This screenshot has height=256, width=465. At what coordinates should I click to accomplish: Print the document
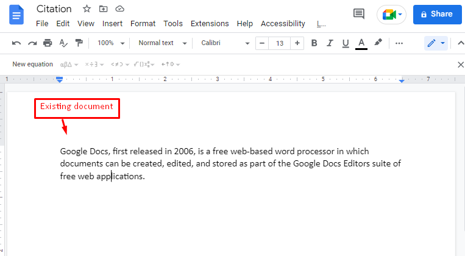coord(48,43)
